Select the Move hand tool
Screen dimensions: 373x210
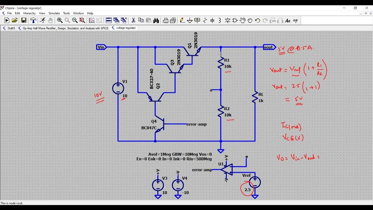click(x=242, y=20)
